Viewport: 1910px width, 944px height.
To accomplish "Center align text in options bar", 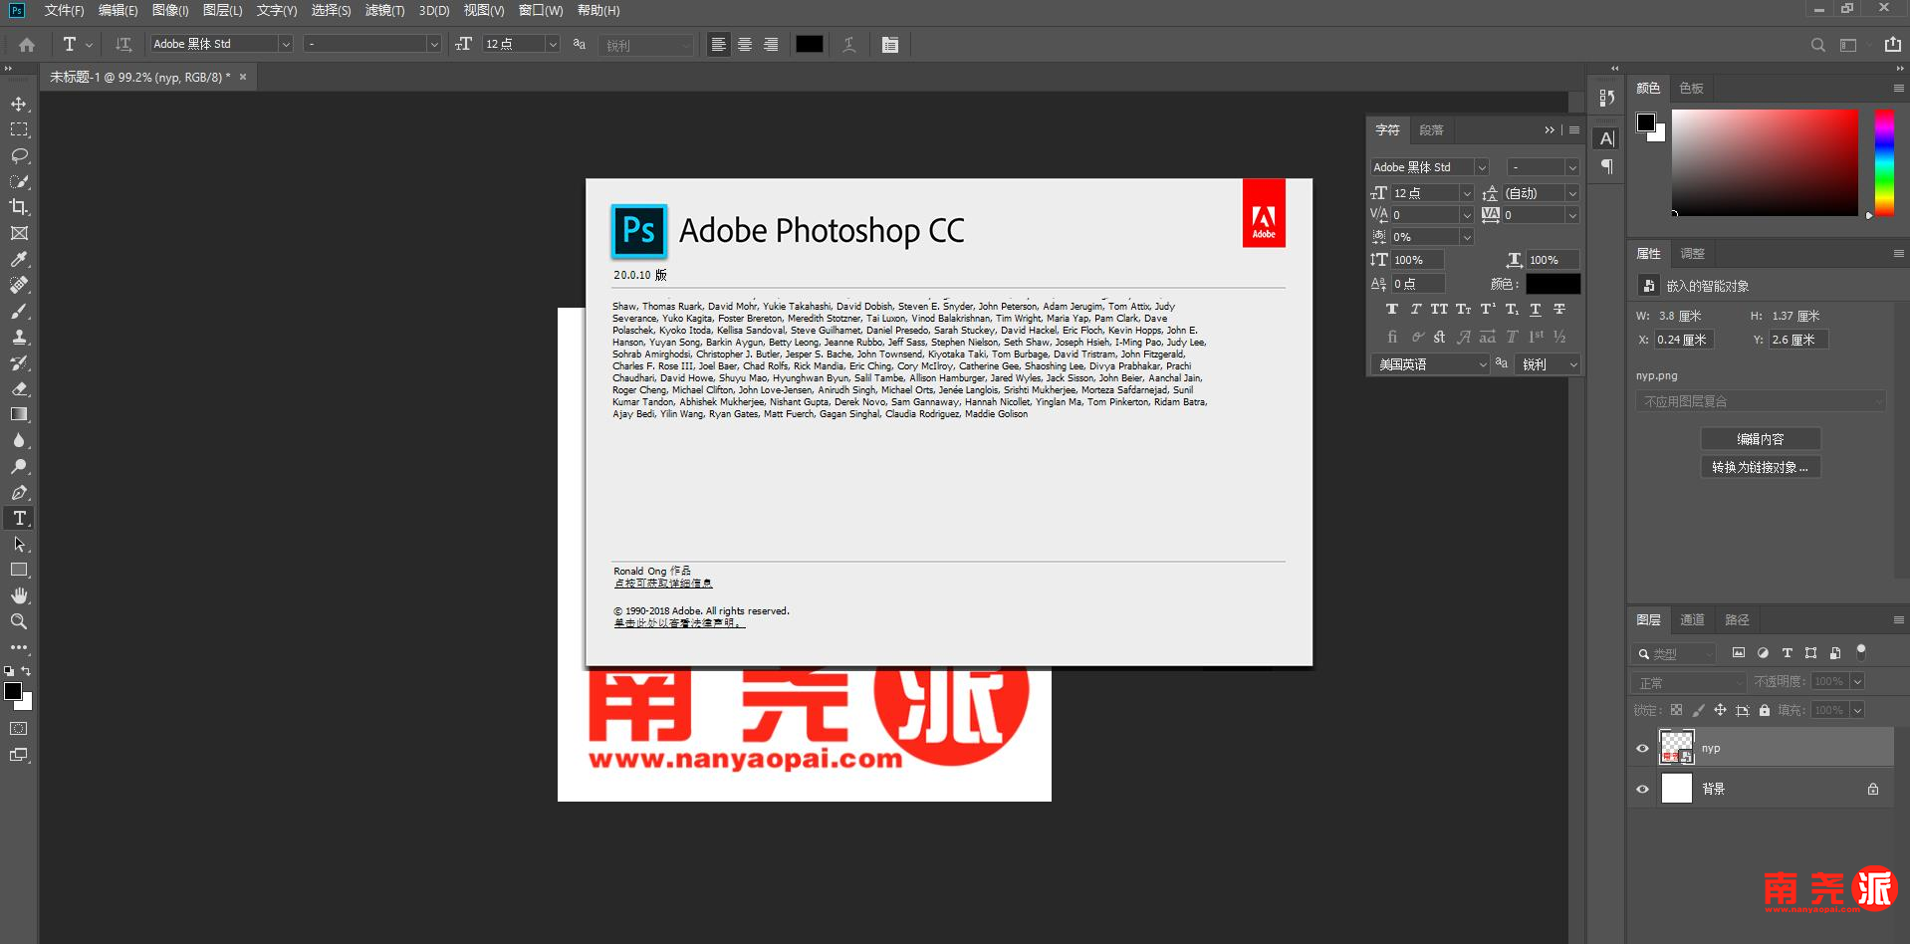I will (x=745, y=45).
